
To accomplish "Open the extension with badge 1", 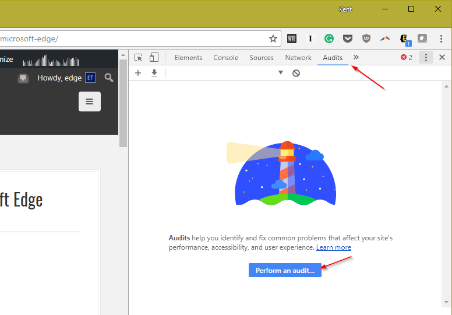I will pos(405,39).
